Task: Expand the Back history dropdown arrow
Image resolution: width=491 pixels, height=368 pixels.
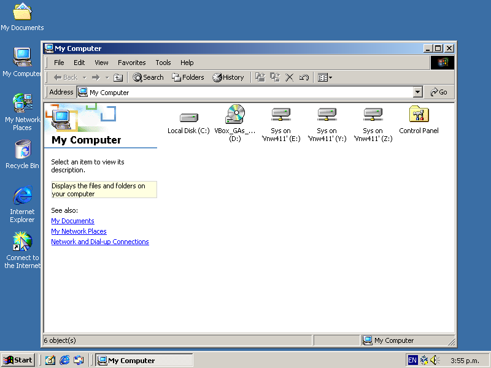Action: tap(84, 77)
